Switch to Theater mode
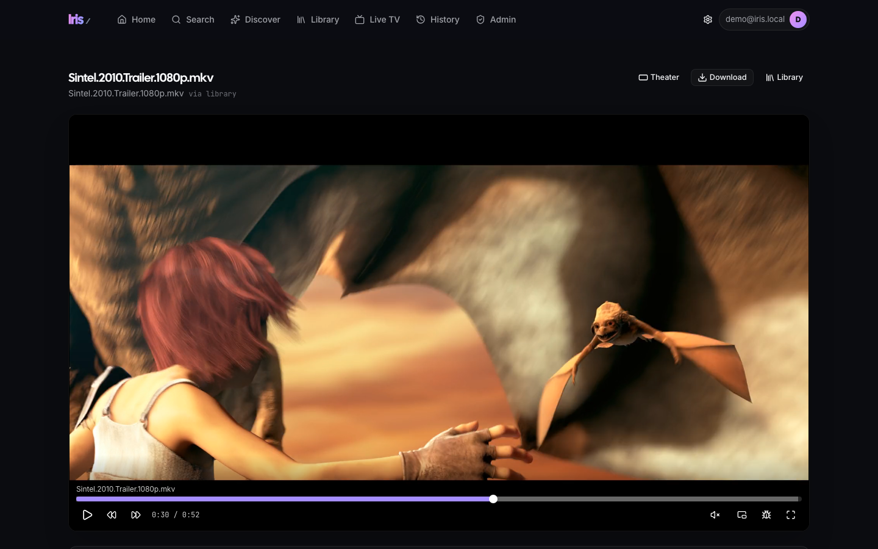 pos(659,77)
